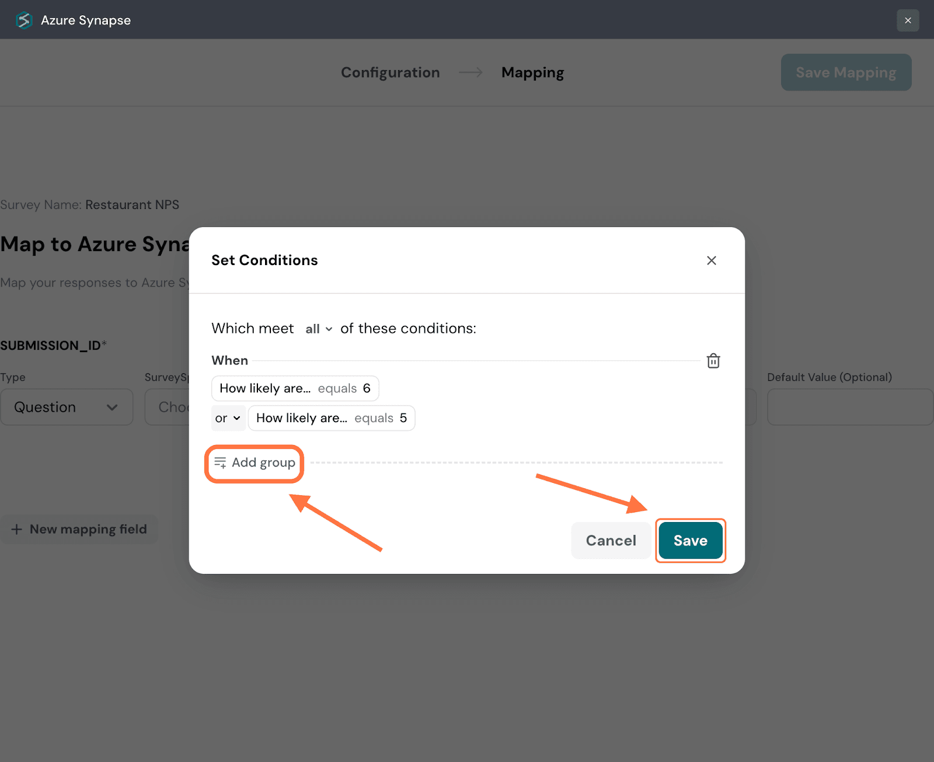The image size is (934, 762).
Task: Edit the condition that equals 5
Action: point(331,418)
